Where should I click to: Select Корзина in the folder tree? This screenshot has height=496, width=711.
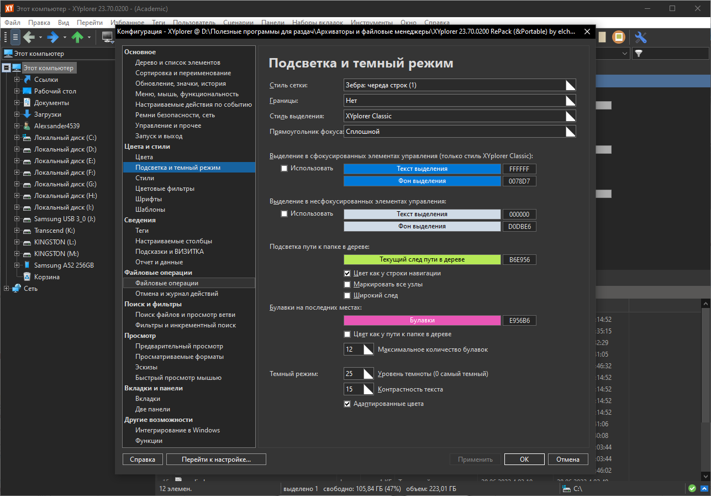(47, 277)
